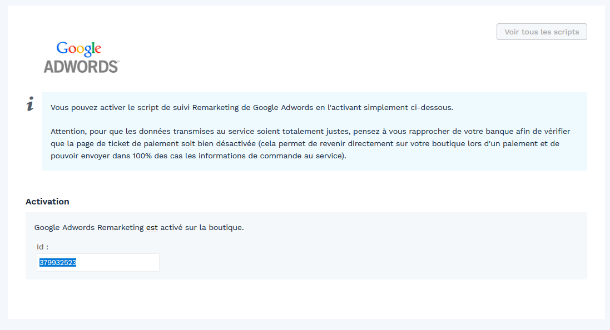Click the 'Activation' section heading
610x330 pixels.
click(x=47, y=201)
